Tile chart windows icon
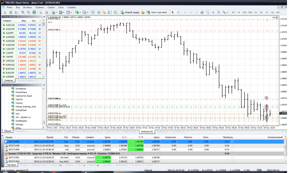Viewport: 289px width, 173px height. click(34, 12)
